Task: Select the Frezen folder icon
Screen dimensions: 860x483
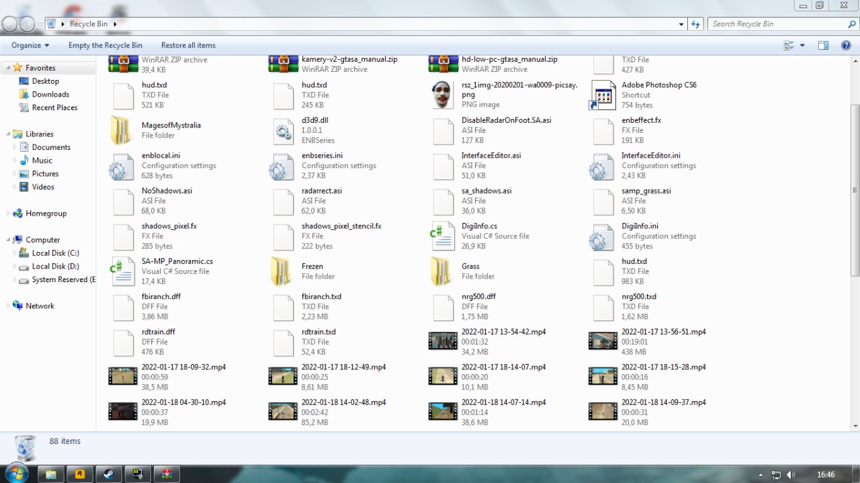Action: [282, 271]
